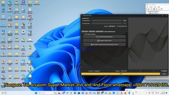
Task: Select the Recycle Bin desktop icon
Action: pos(3,18)
